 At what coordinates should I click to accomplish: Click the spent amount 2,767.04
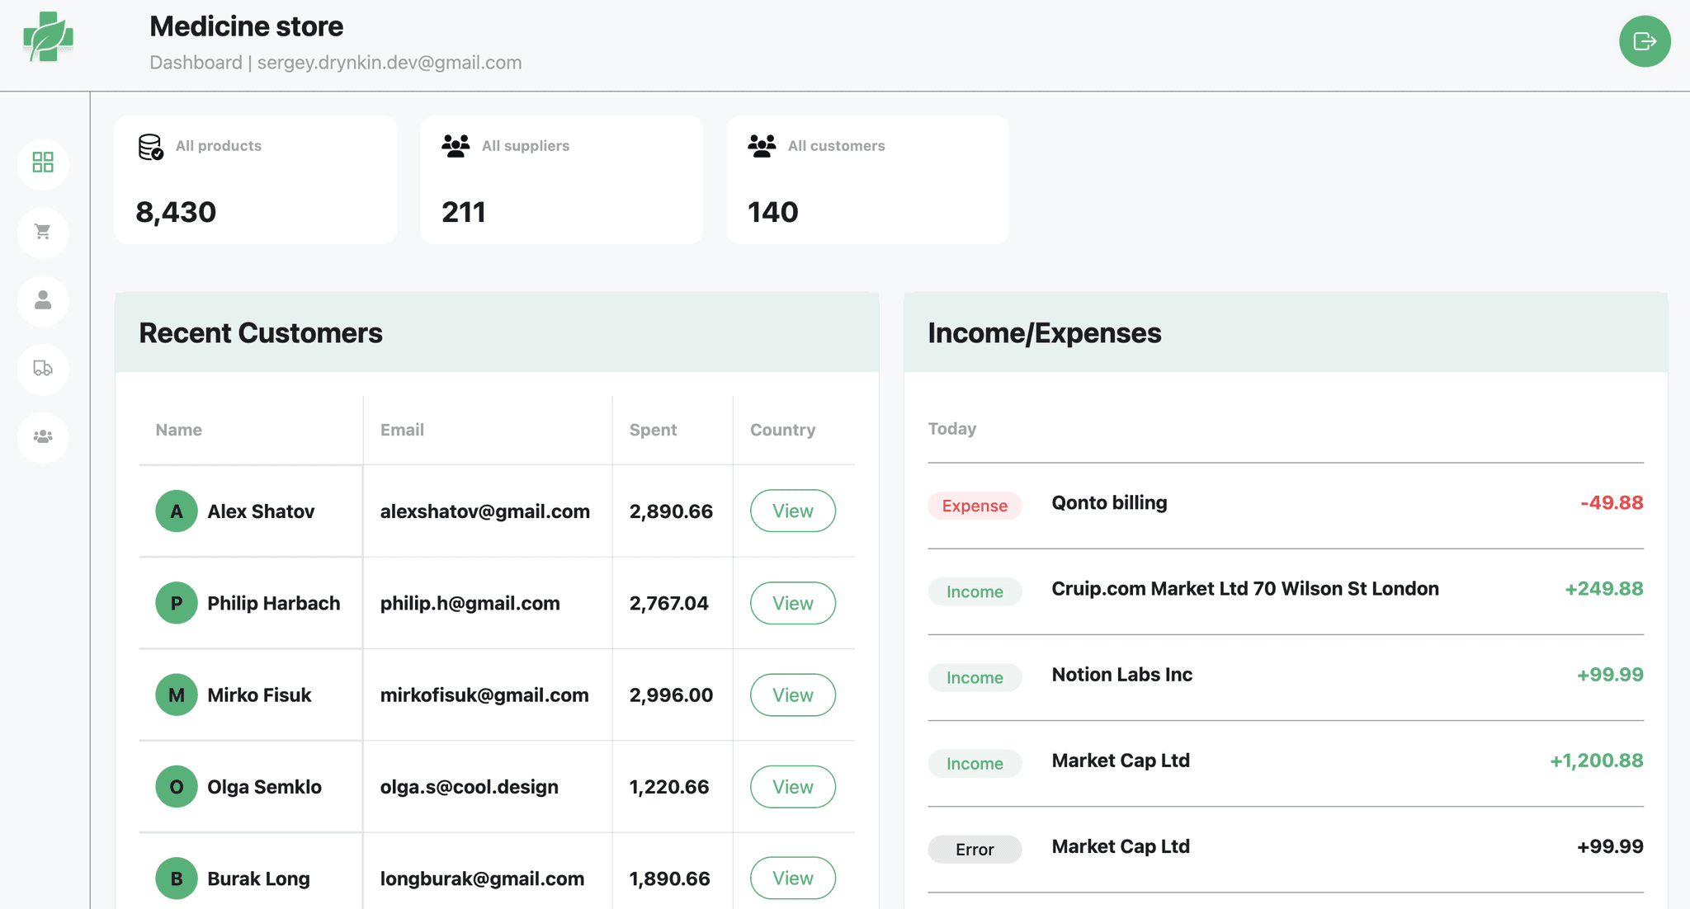click(669, 603)
